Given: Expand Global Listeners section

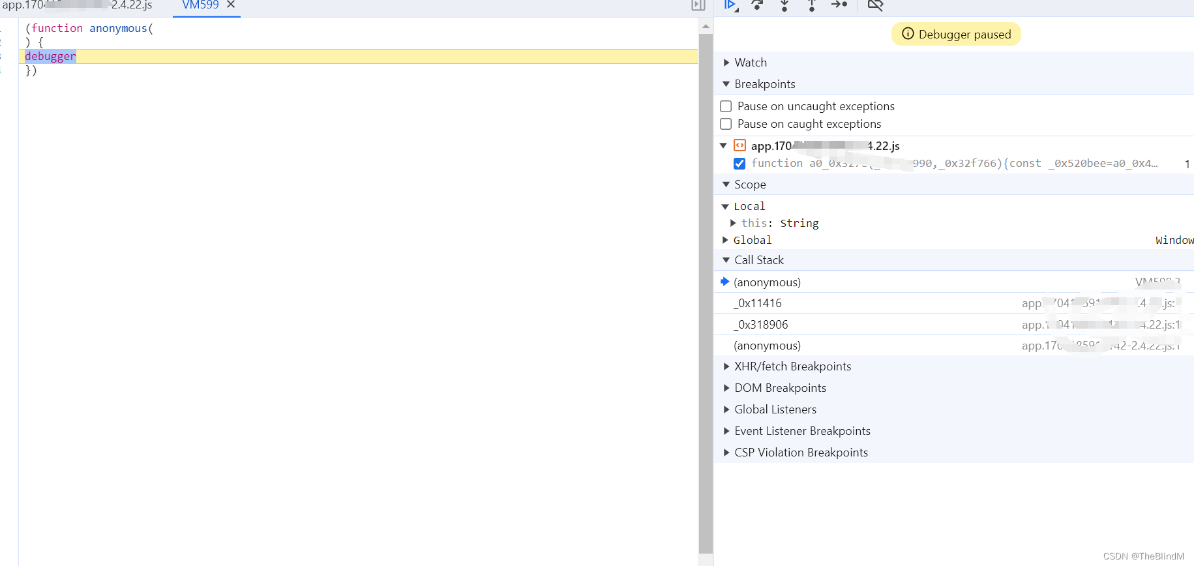Looking at the screenshot, I should point(726,410).
